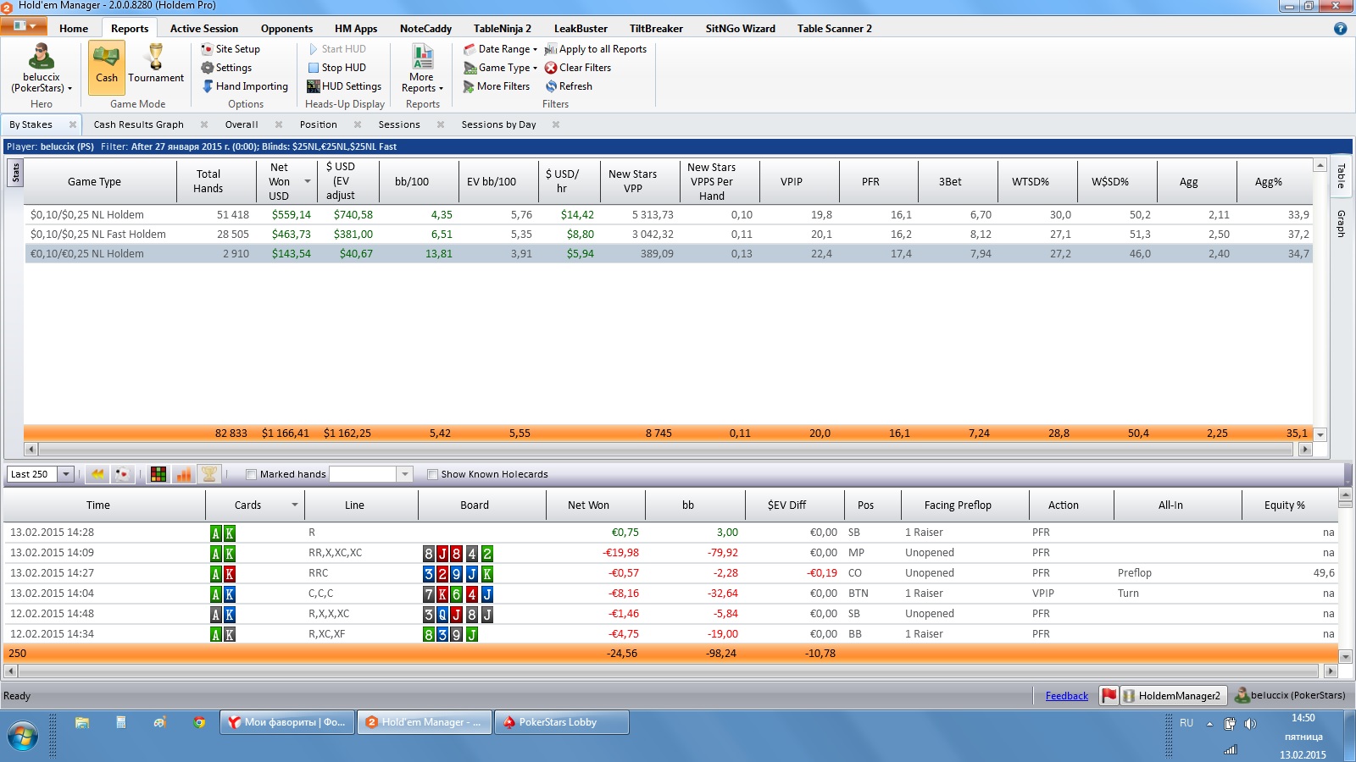Open the application orb menu button
The image size is (1356, 762).
click(x=24, y=26)
